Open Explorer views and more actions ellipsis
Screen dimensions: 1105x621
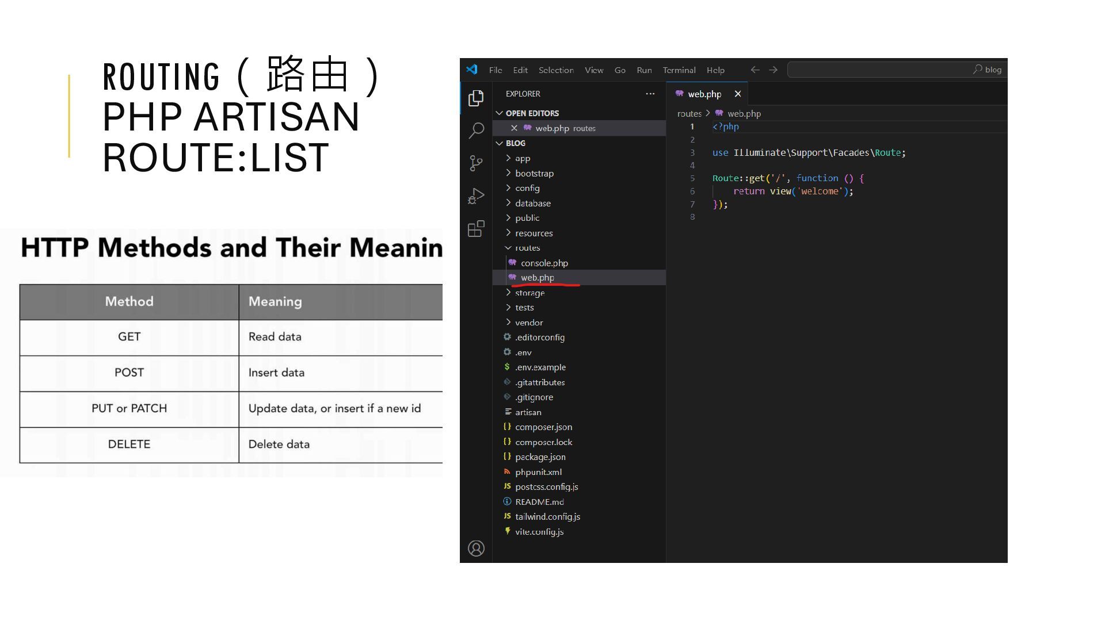tap(650, 94)
